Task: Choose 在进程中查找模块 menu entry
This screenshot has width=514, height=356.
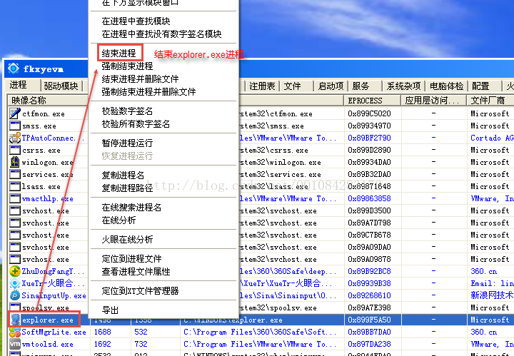Action: pyautogui.click(x=136, y=21)
